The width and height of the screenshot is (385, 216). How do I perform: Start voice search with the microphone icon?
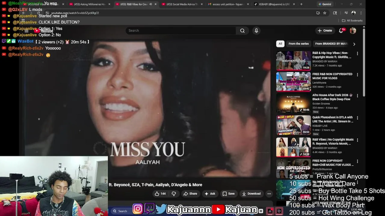pos(256,31)
